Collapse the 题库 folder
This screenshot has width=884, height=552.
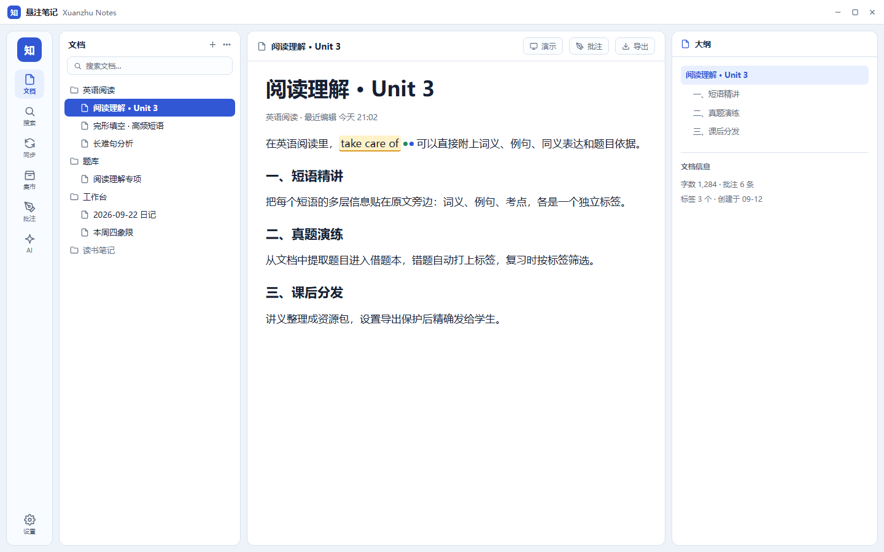point(150,161)
